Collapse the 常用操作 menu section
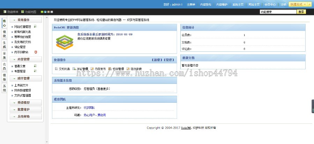Viewport: 314px width, 144px height. [26, 20]
